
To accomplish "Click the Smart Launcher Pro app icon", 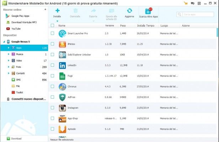I will [62, 33].
